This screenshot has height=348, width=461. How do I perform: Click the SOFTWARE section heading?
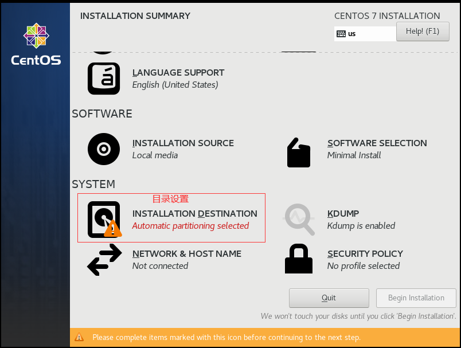pyautogui.click(x=102, y=114)
